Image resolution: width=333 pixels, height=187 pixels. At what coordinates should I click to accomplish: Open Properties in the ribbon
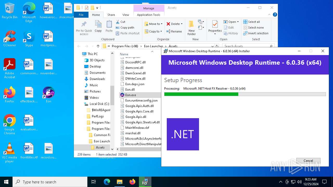pos(215,28)
